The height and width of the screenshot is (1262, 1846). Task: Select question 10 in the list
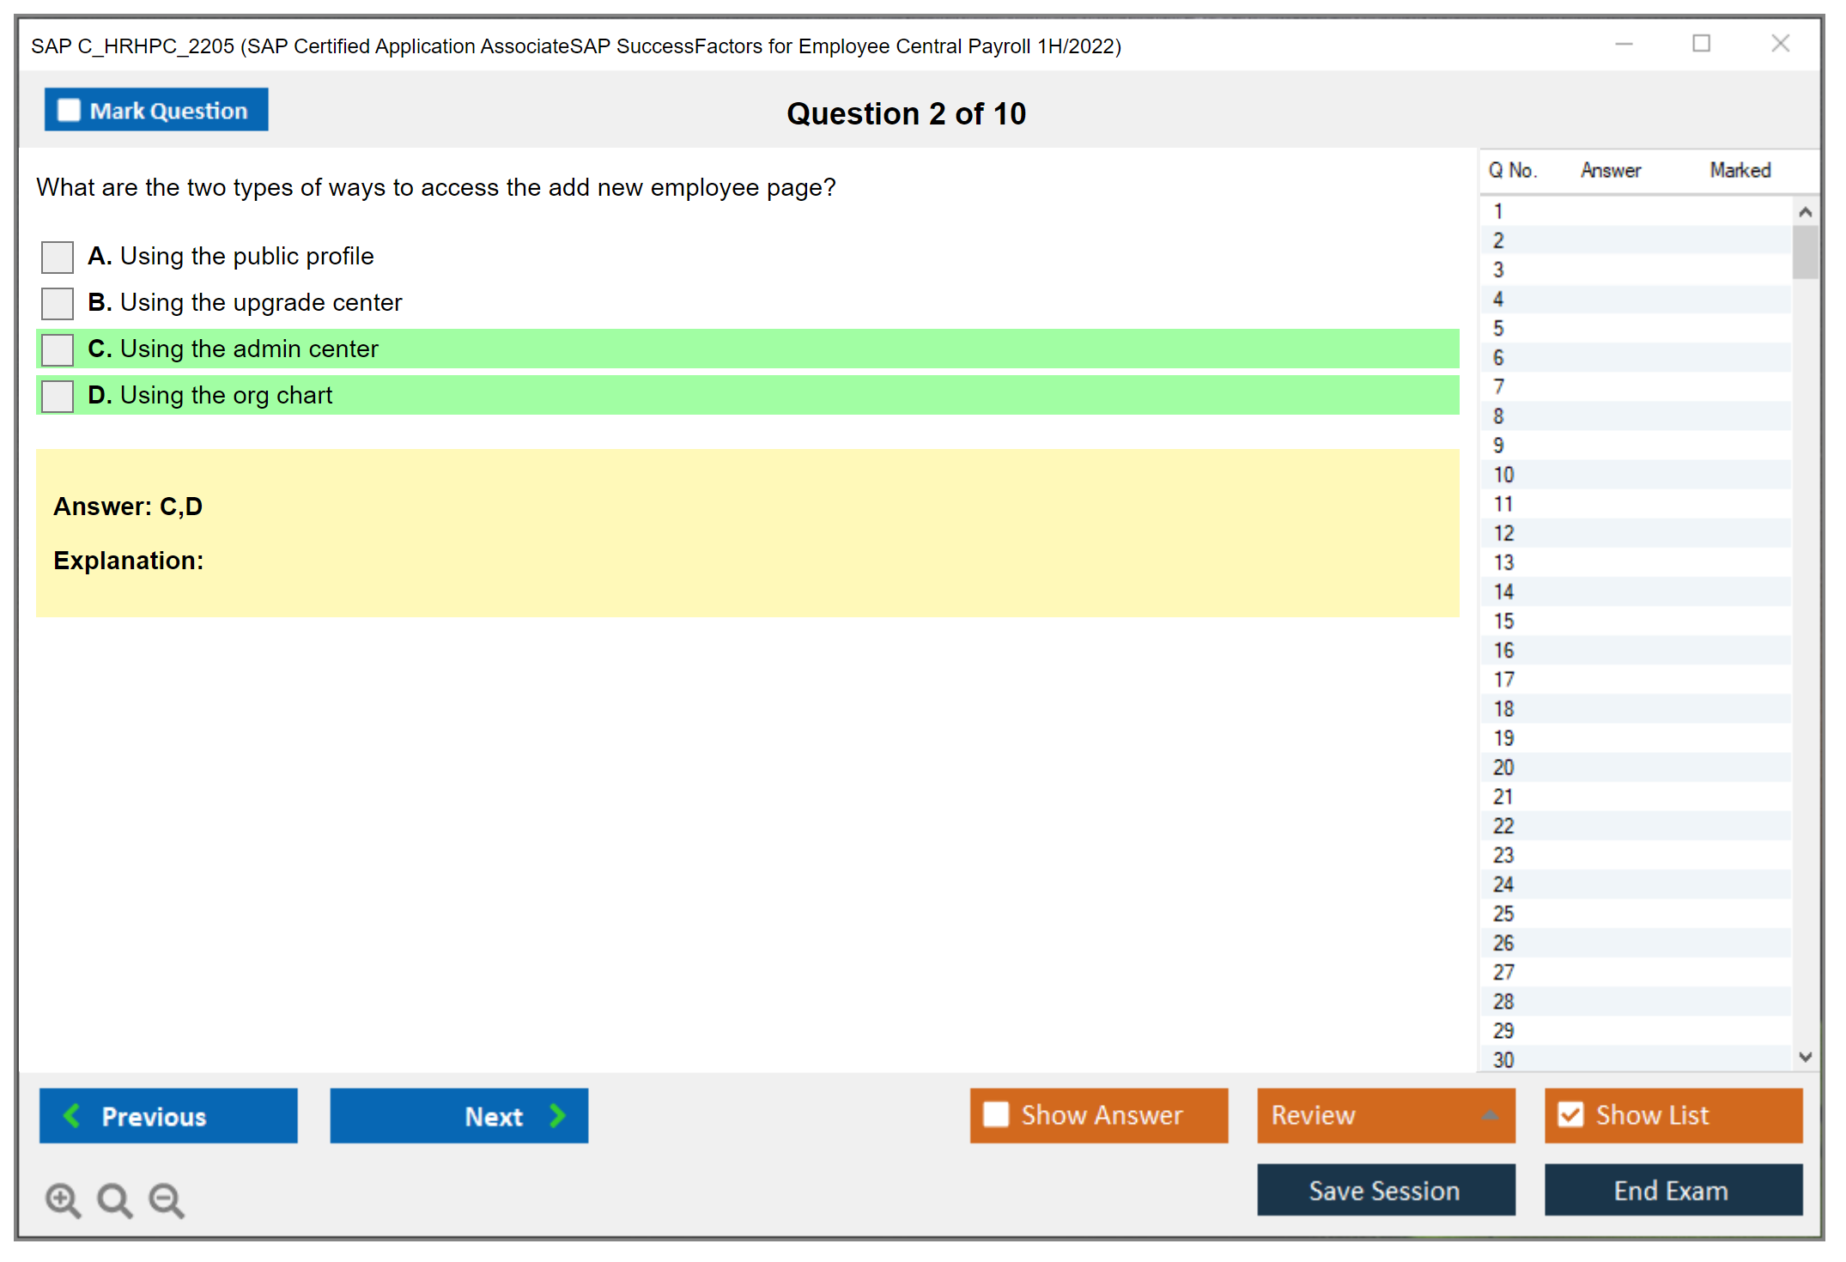click(1503, 475)
